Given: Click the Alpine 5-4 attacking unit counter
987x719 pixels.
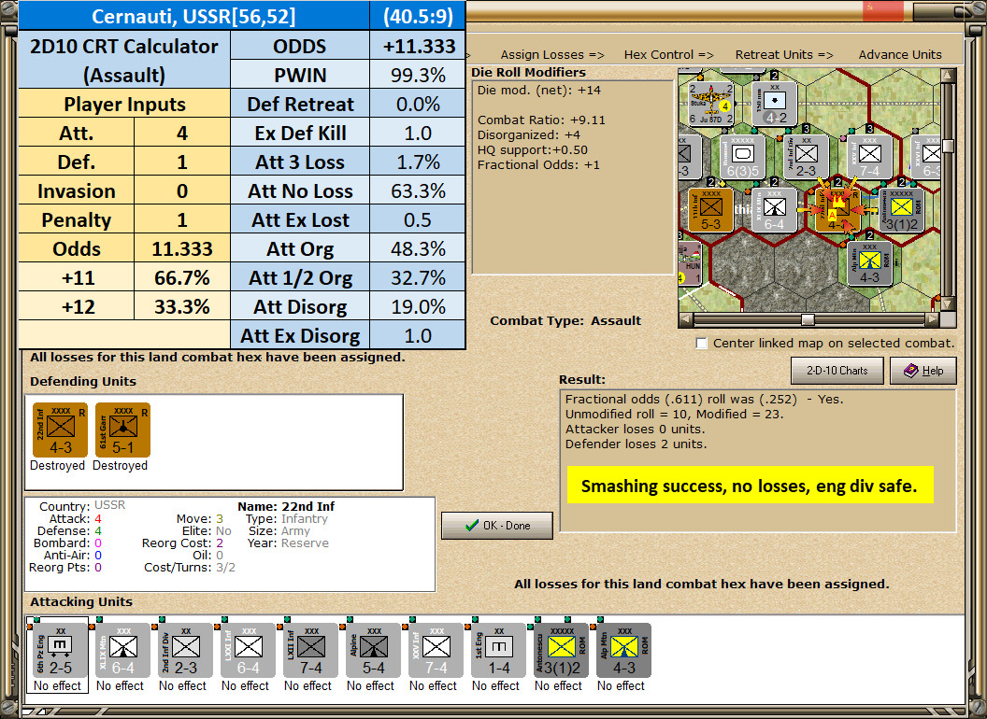Looking at the screenshot, I should click(x=373, y=651).
